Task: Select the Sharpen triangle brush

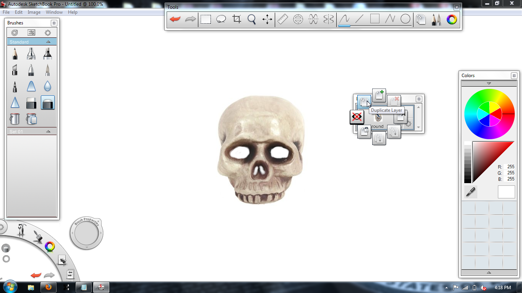Action: tap(15, 103)
